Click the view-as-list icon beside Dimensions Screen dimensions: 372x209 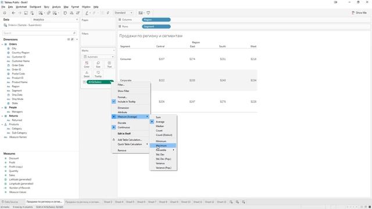click(69, 39)
